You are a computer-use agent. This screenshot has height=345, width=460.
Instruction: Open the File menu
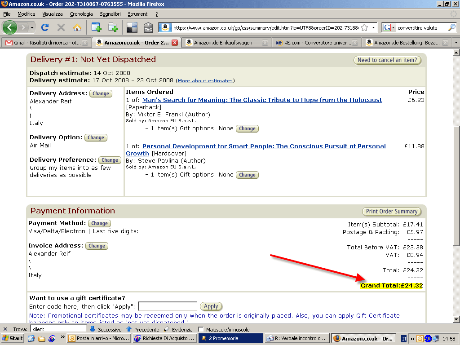tap(7, 14)
